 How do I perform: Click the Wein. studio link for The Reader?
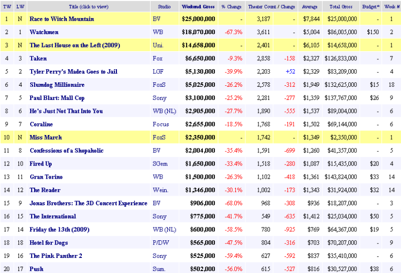coord(160,190)
